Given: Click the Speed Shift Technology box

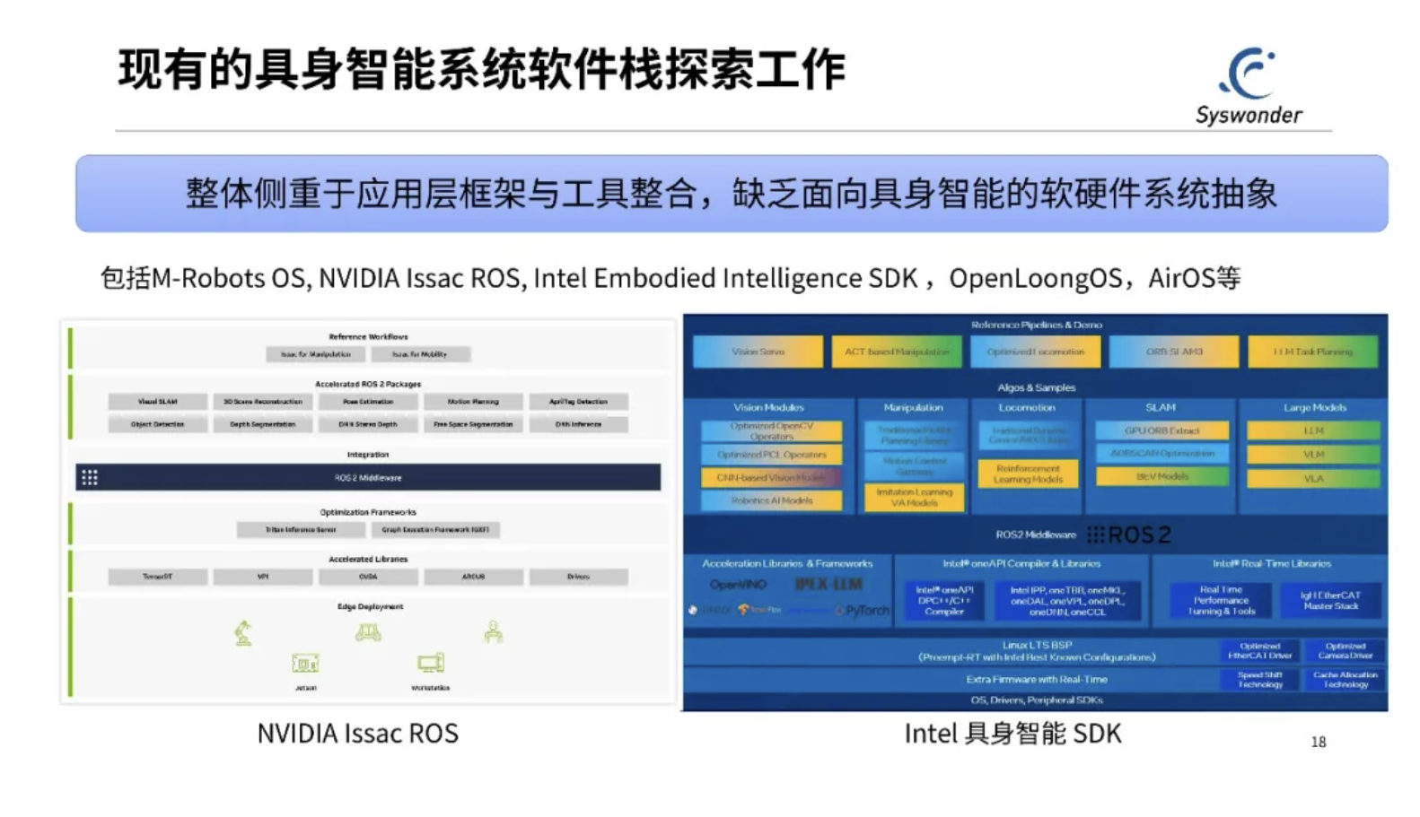Looking at the screenshot, I should [1260, 680].
